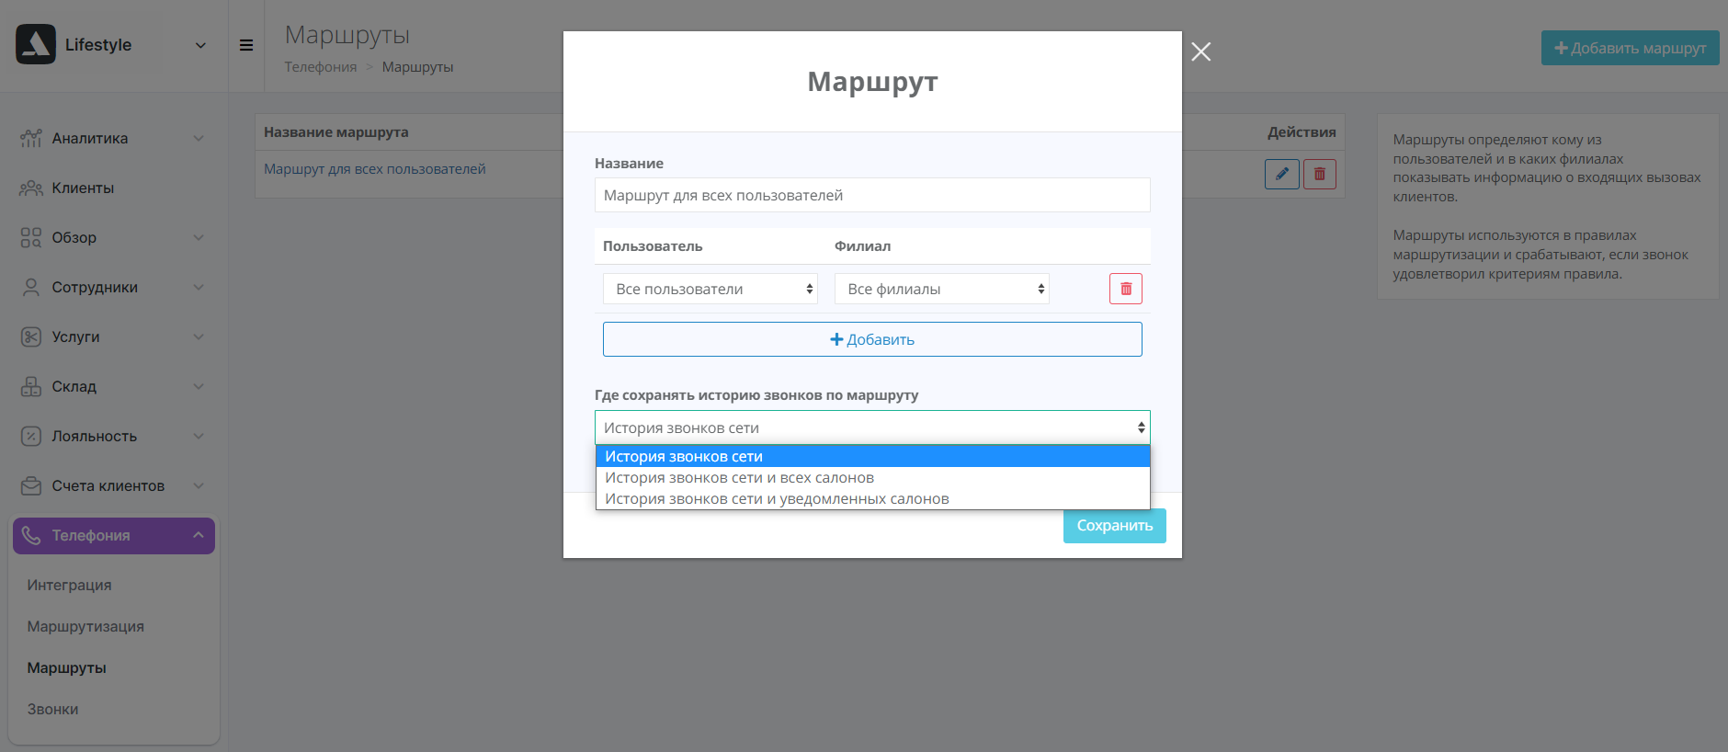The image size is (1728, 752).
Task: Open the Все пользователи dropdown
Action: tap(710, 289)
